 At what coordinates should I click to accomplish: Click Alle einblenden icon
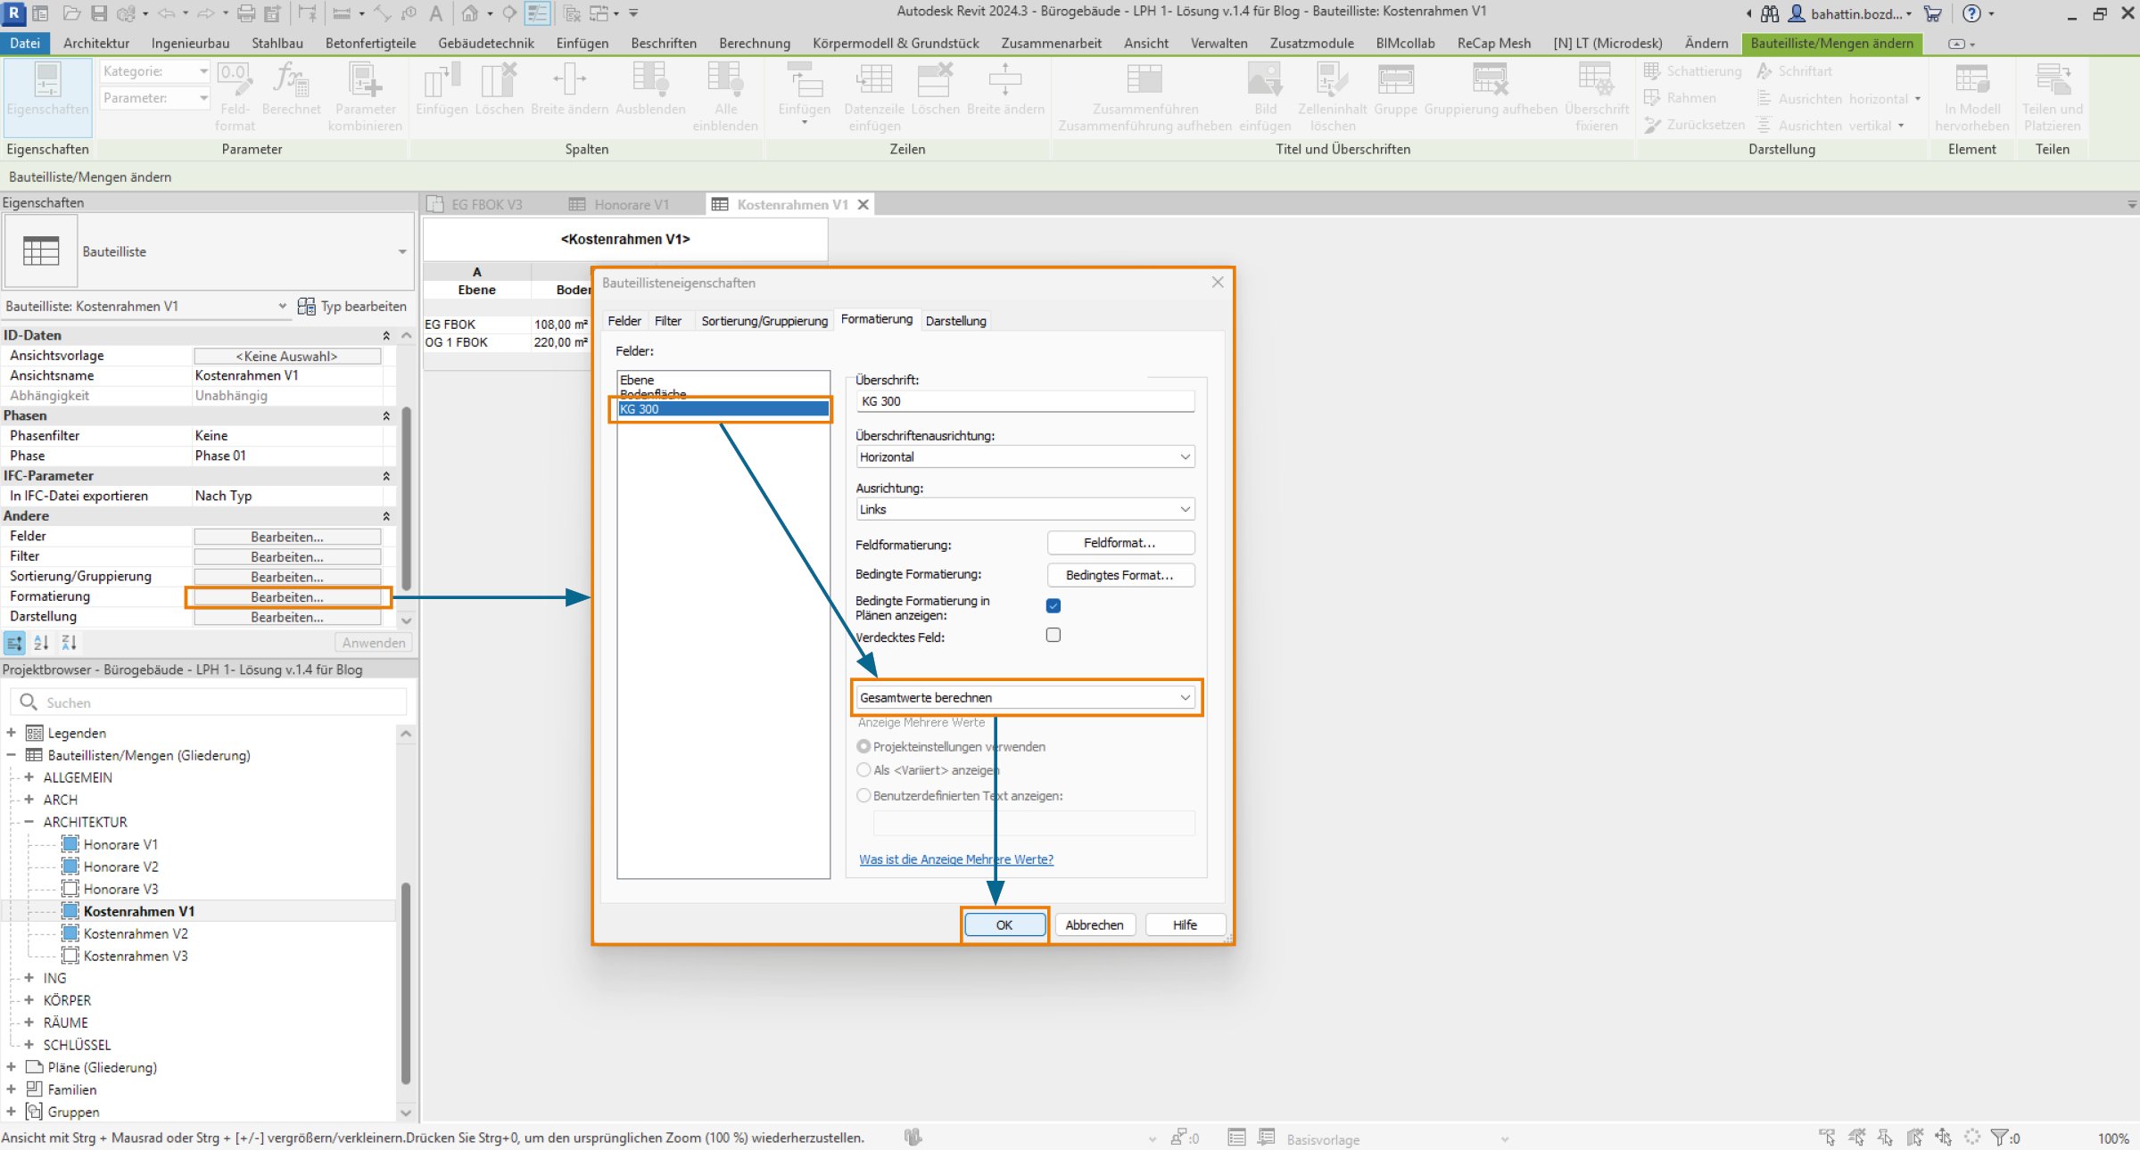(x=725, y=96)
